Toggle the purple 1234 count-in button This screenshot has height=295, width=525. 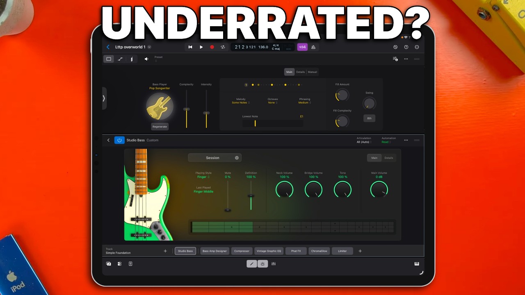coord(302,47)
